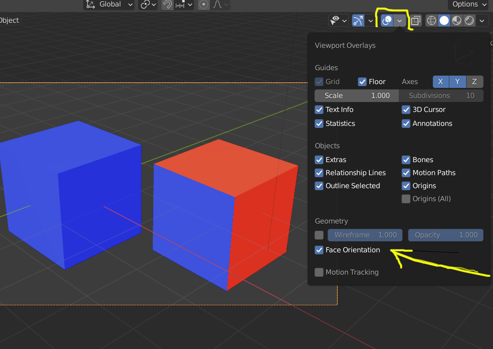The width and height of the screenshot is (493, 349).
Task: Select Solid shading mode icon
Action: point(444,21)
